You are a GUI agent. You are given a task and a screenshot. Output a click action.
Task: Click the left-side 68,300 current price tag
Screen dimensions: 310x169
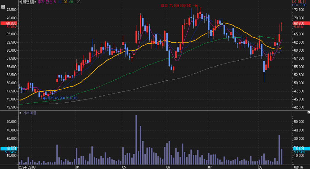click(x=7, y=23)
